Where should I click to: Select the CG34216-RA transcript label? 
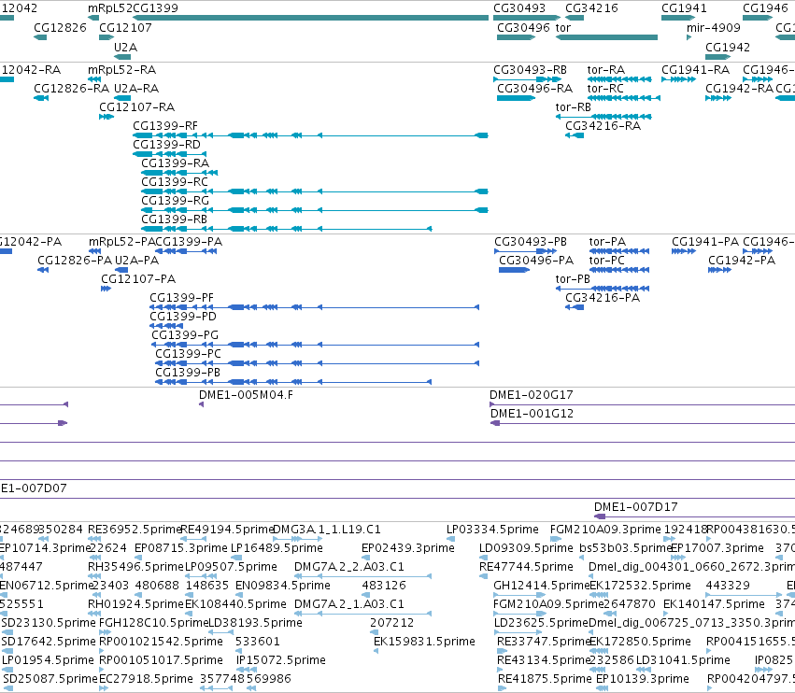click(603, 126)
